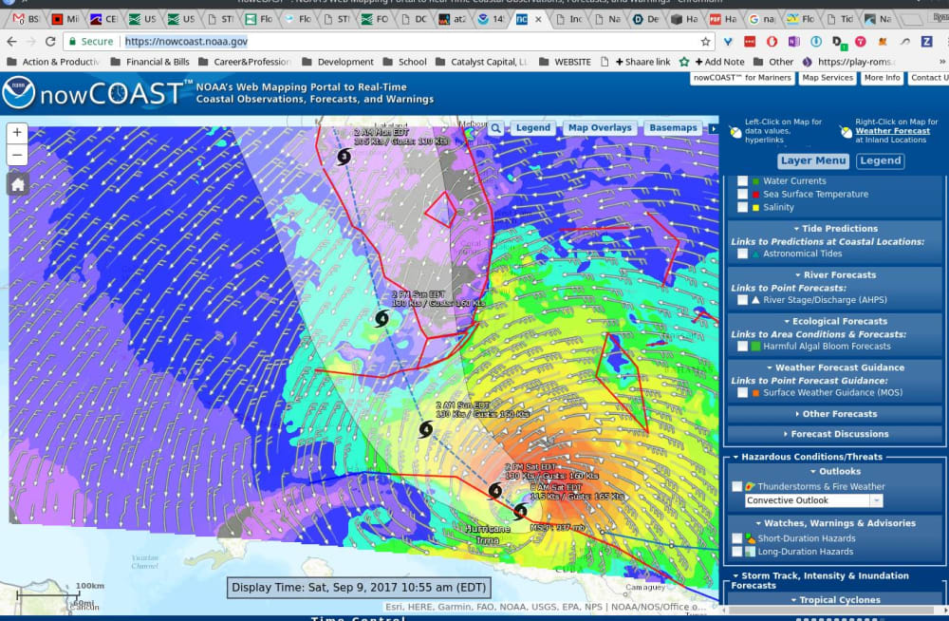The width and height of the screenshot is (949, 621).
Task: Open the map Legend tab
Action: [532, 128]
